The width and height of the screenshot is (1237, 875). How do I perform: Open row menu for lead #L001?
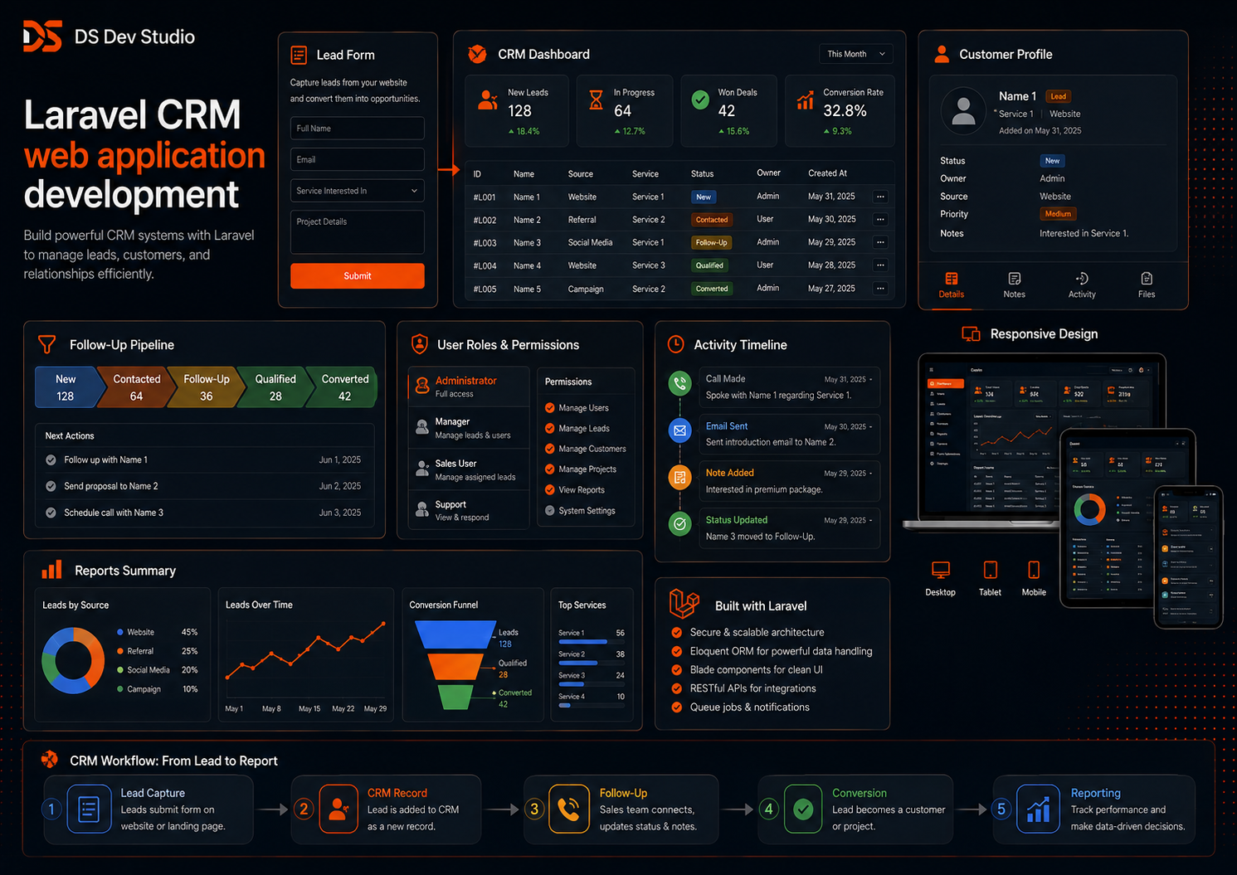(880, 197)
